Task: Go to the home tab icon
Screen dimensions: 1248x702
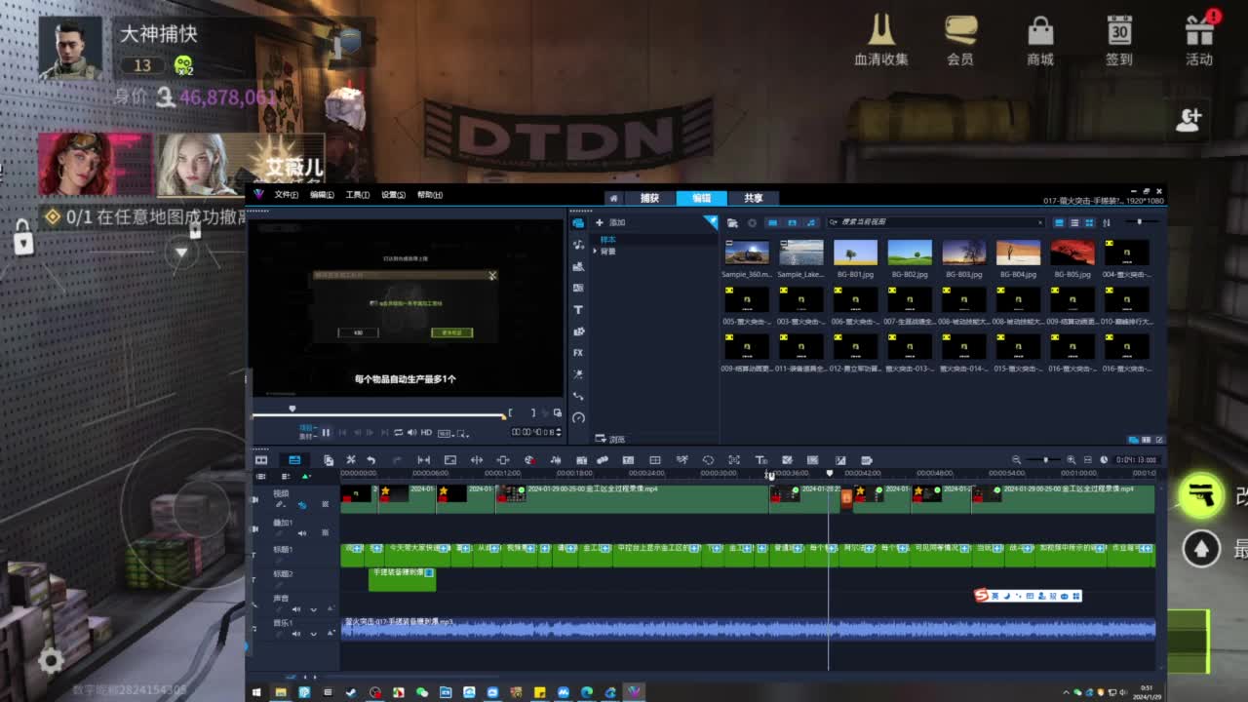Action: click(x=613, y=198)
